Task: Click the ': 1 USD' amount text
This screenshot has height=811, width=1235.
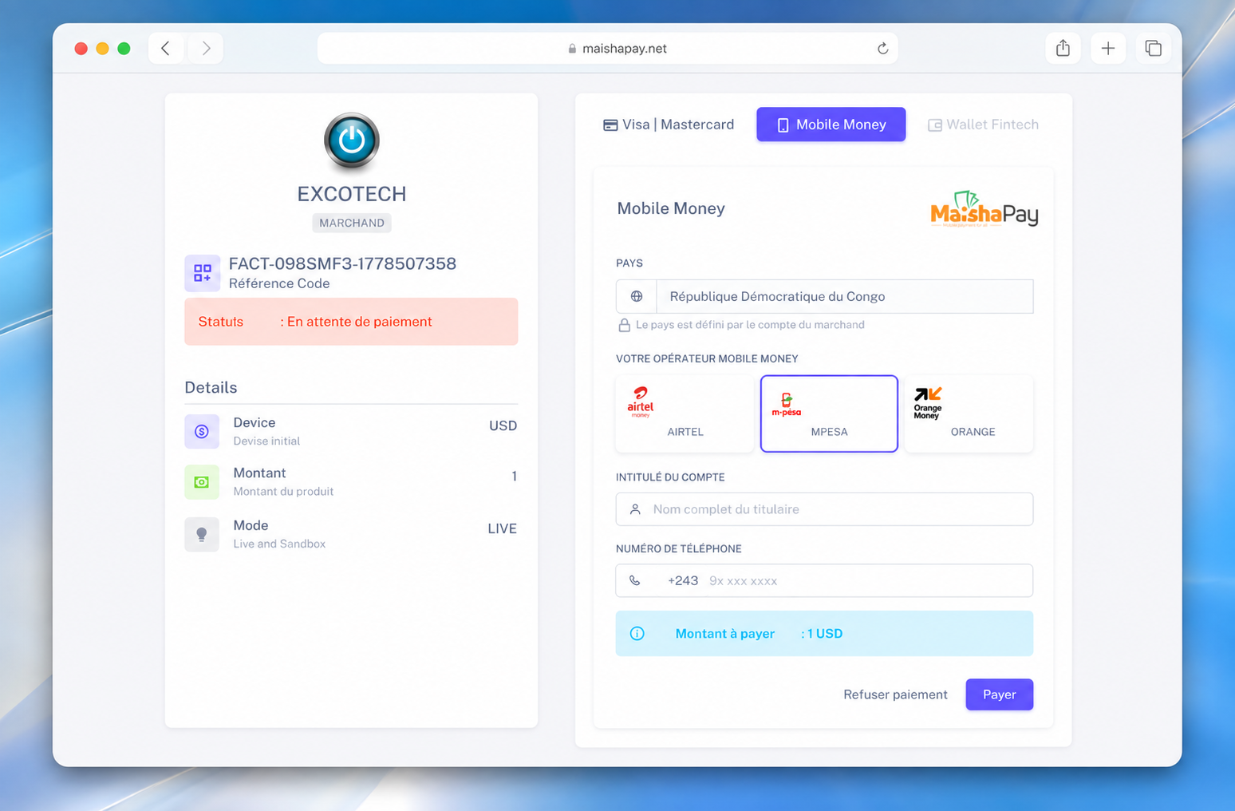Action: pyautogui.click(x=822, y=634)
